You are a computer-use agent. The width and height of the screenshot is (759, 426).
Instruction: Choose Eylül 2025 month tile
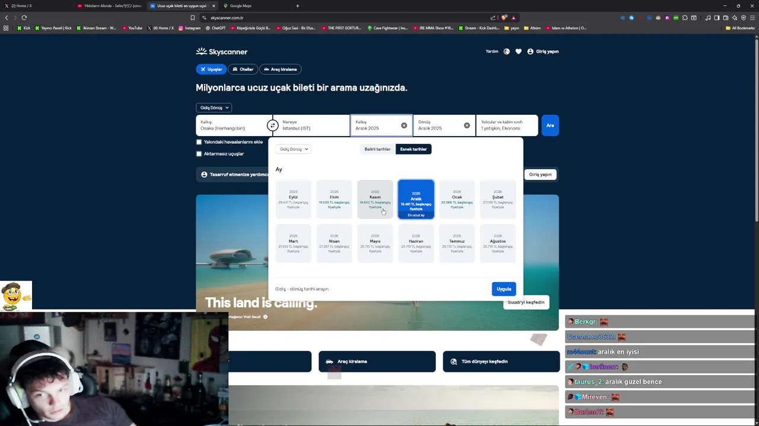point(293,199)
